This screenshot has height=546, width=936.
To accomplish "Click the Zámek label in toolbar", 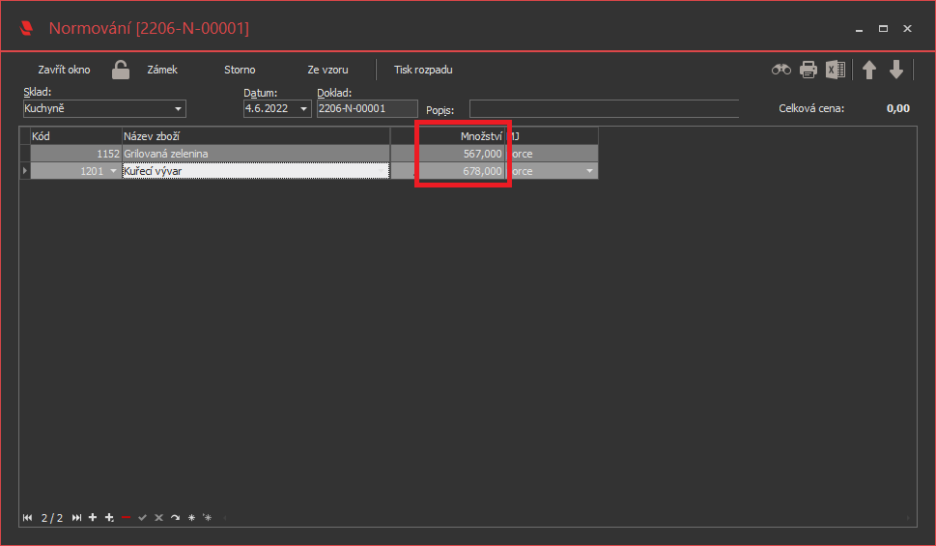I will coord(162,70).
